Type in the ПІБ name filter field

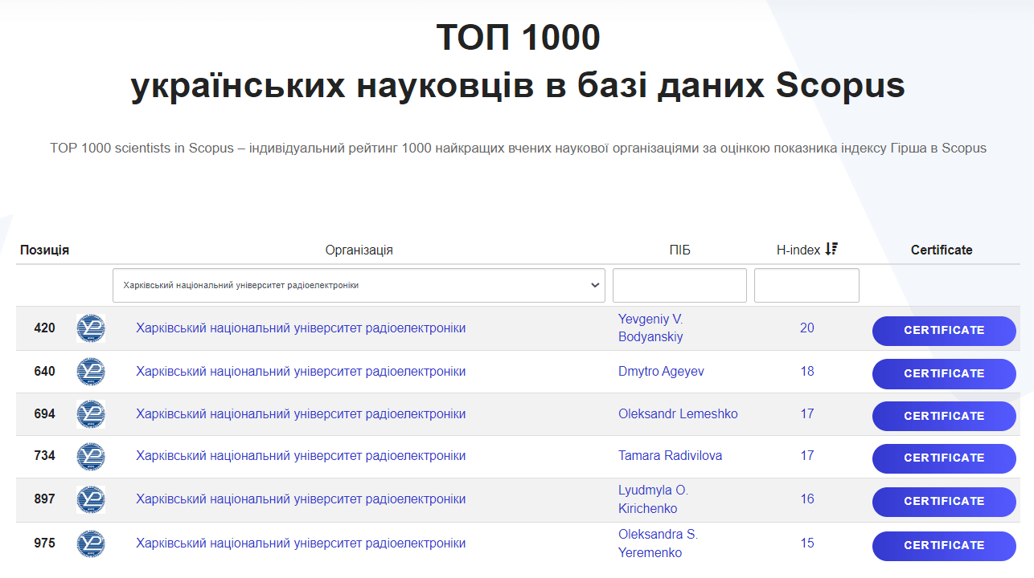[x=679, y=286]
